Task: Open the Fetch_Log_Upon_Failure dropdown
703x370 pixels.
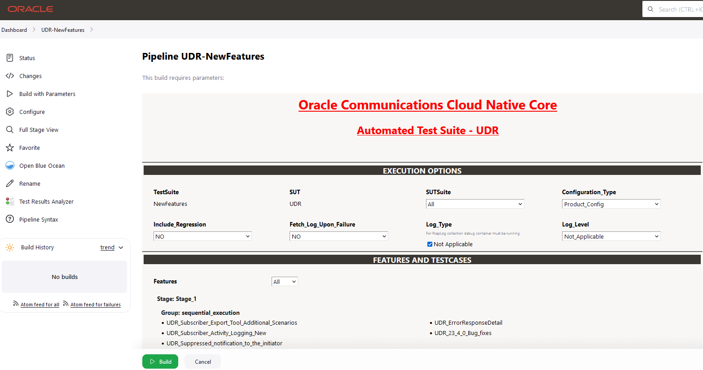Action: coord(338,236)
